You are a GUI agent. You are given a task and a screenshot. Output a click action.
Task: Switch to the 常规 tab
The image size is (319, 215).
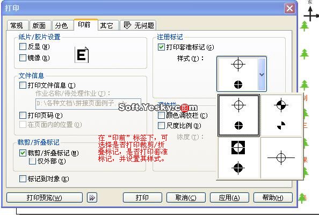[x=17, y=25]
